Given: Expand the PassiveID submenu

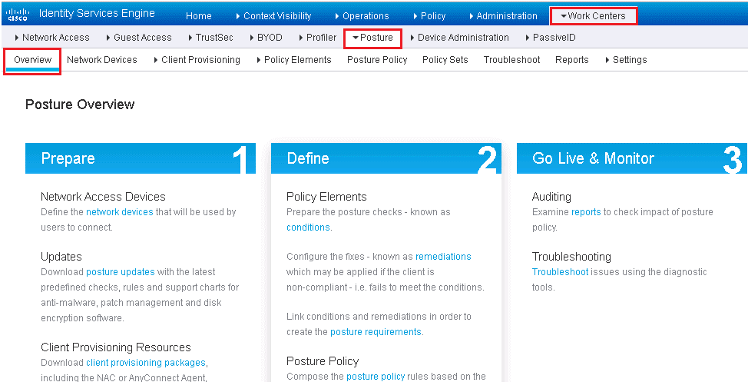Looking at the screenshot, I should (551, 37).
